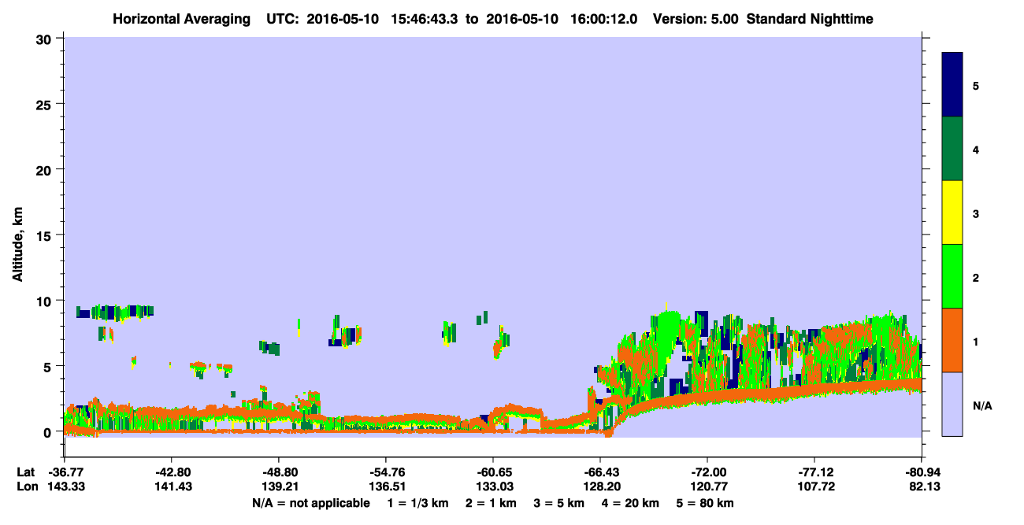Click longitude value 136.51

tap(386, 486)
